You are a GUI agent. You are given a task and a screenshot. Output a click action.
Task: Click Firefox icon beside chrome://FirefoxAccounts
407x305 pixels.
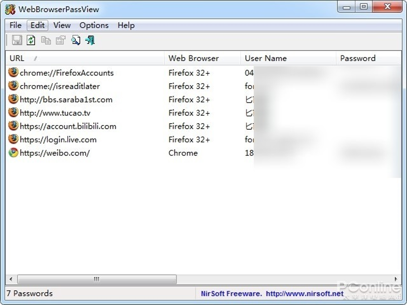click(x=13, y=72)
